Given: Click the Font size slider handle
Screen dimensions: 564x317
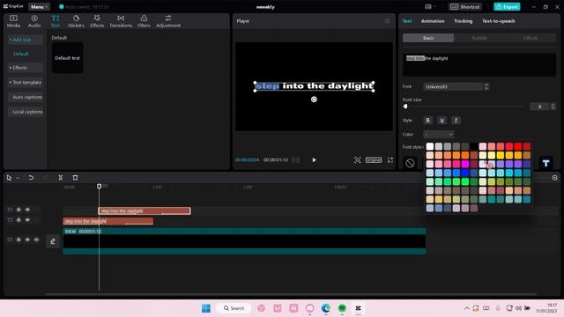Looking at the screenshot, I should pyautogui.click(x=405, y=107).
